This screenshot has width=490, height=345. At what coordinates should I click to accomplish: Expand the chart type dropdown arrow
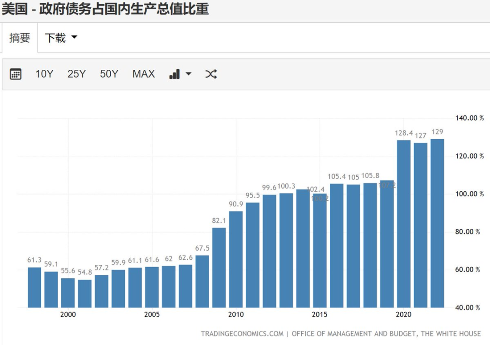tap(188, 74)
